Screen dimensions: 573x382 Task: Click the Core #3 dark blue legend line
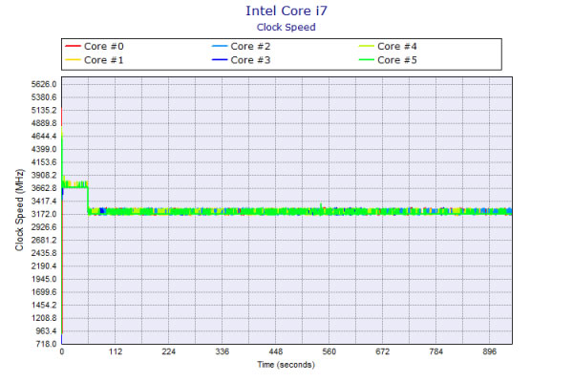[x=220, y=59]
